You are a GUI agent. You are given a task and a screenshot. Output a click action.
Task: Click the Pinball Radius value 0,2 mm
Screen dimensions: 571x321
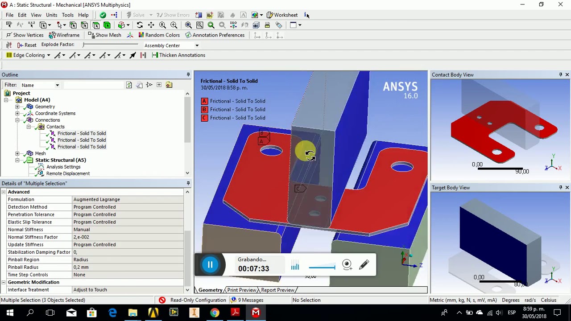(x=128, y=267)
